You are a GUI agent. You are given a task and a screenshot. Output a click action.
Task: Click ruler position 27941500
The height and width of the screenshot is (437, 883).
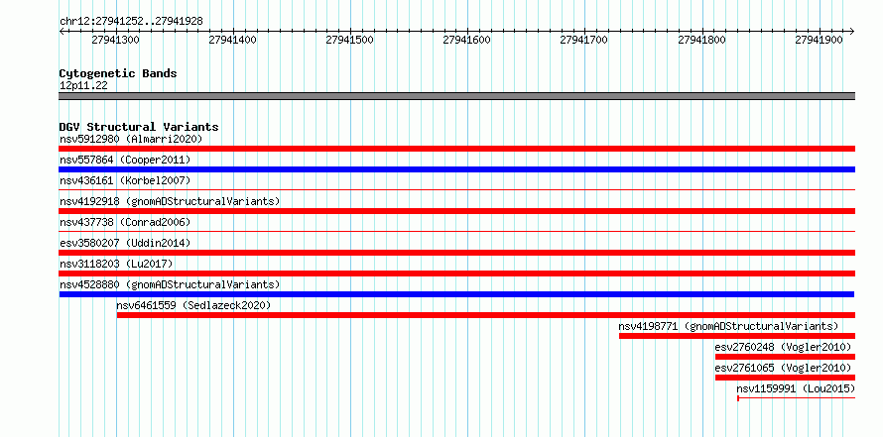pyautogui.click(x=349, y=40)
